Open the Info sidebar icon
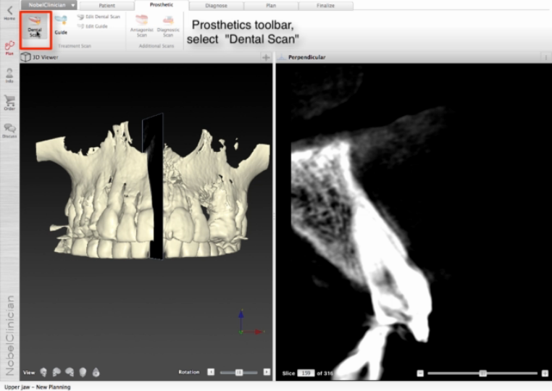This screenshot has height=391, width=552. coord(9,75)
